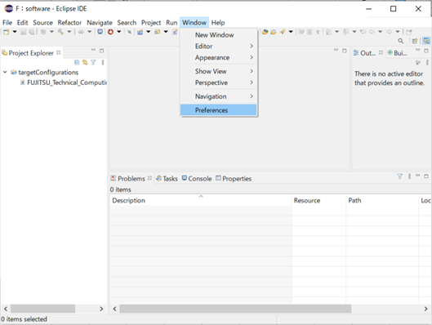
Task: Click the Collapse All icon in Project Explorer
Action: (77, 63)
